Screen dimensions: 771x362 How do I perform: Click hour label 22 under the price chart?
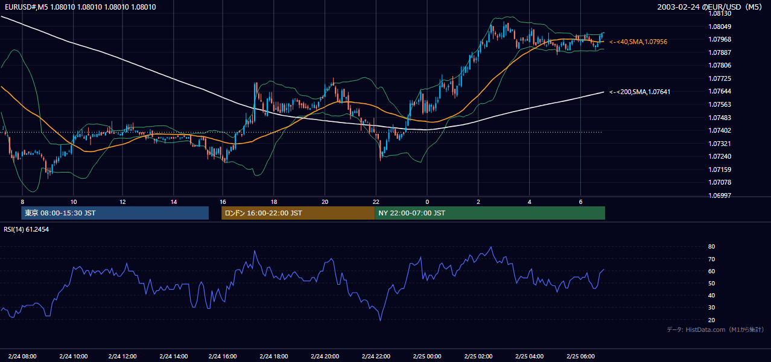(x=376, y=202)
